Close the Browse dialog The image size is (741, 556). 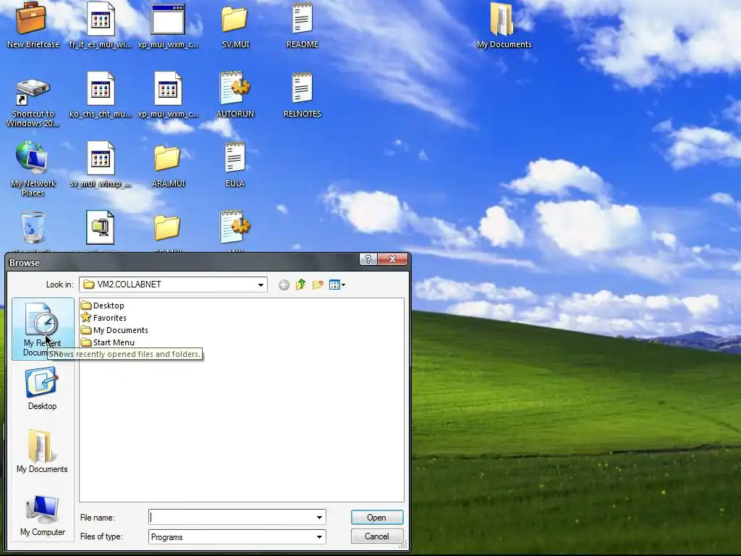(x=392, y=259)
